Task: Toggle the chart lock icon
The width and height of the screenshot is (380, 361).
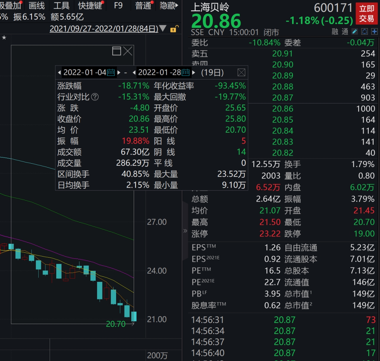Action: click(x=174, y=29)
